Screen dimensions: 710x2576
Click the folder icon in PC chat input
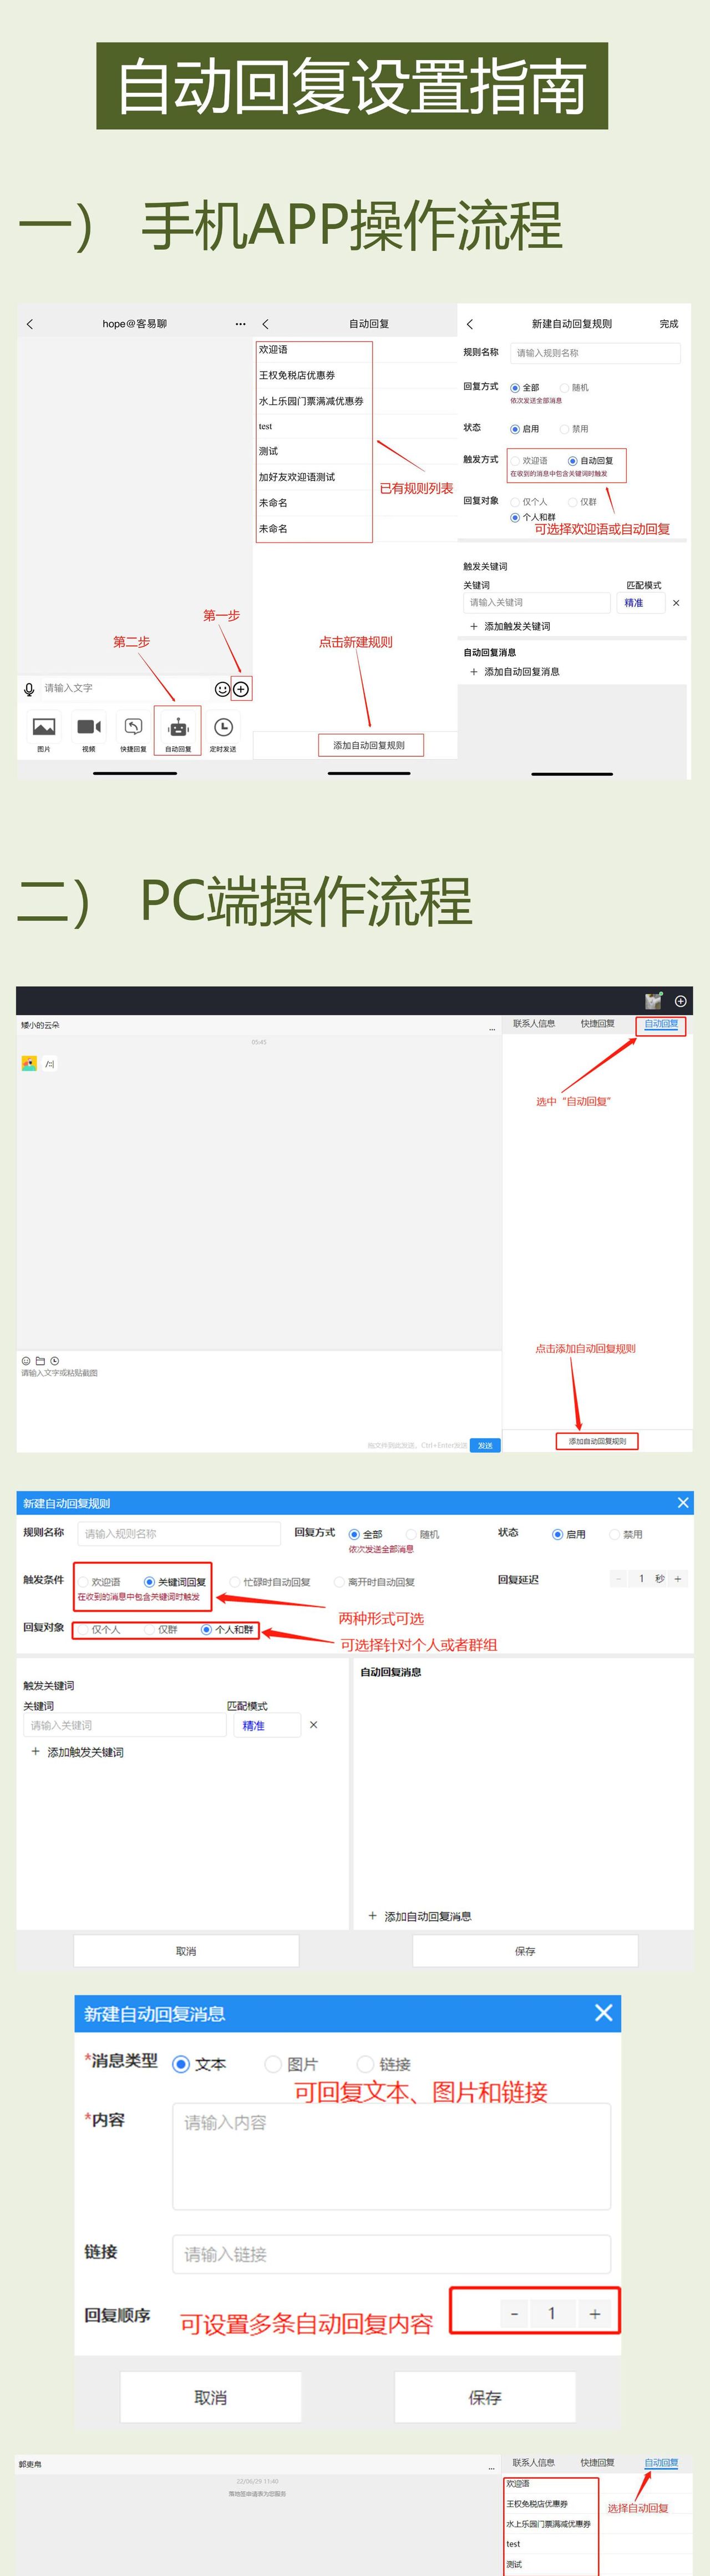point(40,1361)
